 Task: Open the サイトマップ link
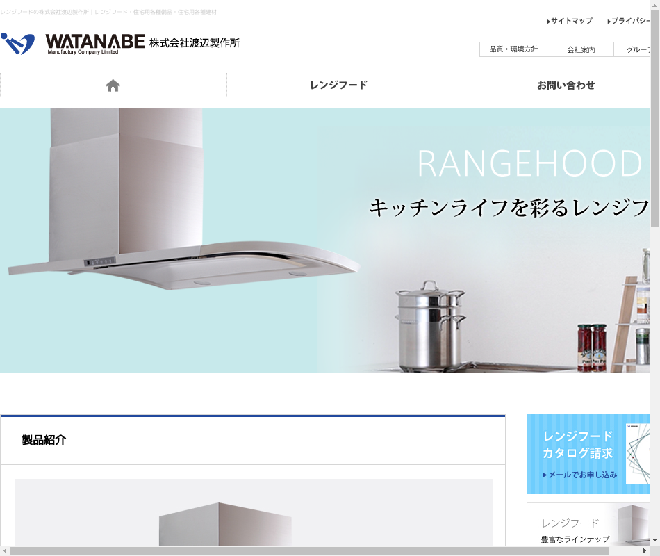(x=572, y=21)
